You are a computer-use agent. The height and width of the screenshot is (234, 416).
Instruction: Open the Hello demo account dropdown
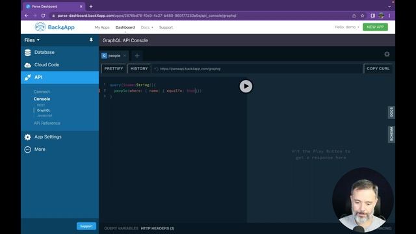point(346,27)
